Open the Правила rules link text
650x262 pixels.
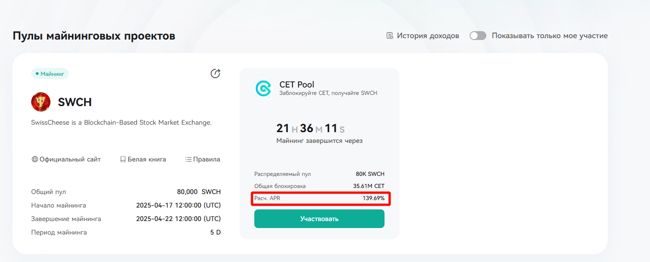pyautogui.click(x=207, y=159)
